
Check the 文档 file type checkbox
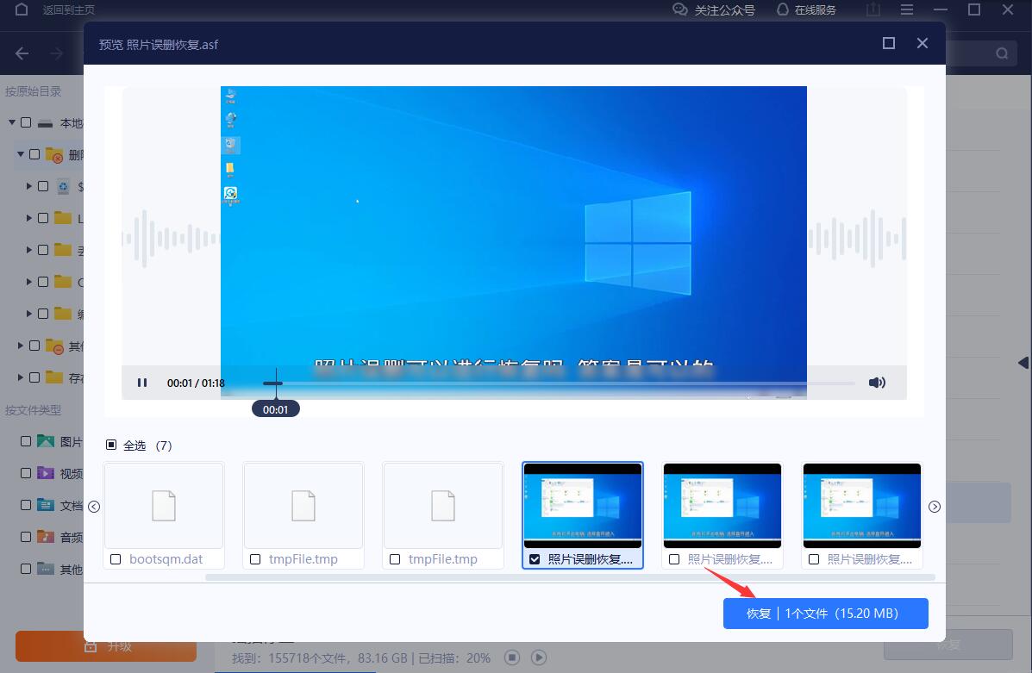click(x=26, y=505)
